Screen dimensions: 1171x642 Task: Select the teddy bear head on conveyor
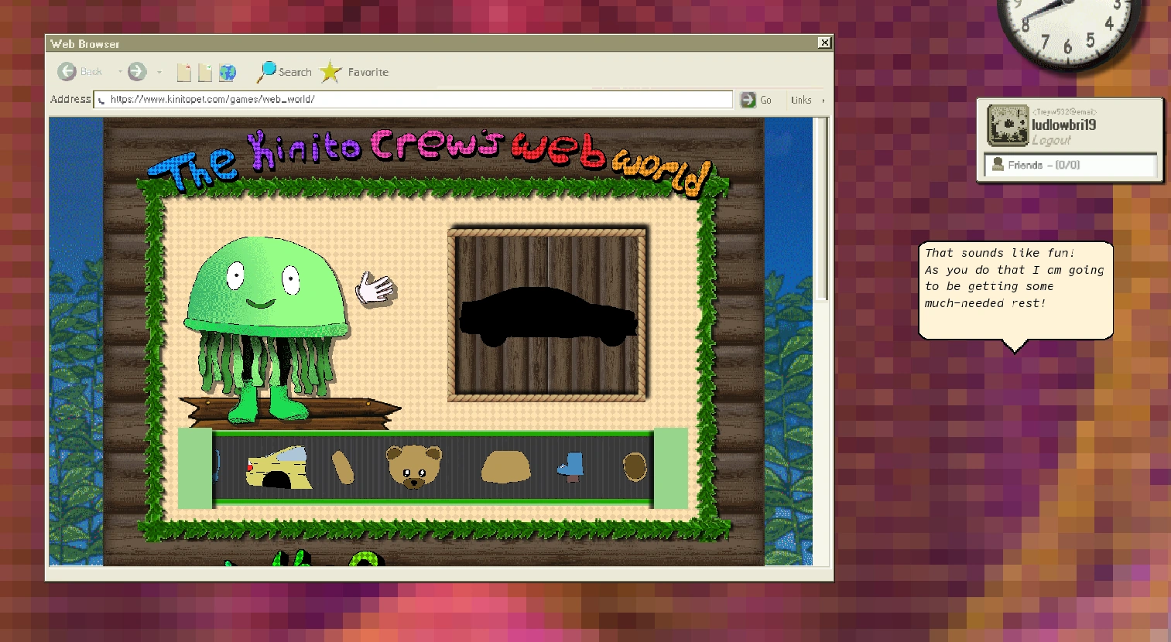point(414,466)
